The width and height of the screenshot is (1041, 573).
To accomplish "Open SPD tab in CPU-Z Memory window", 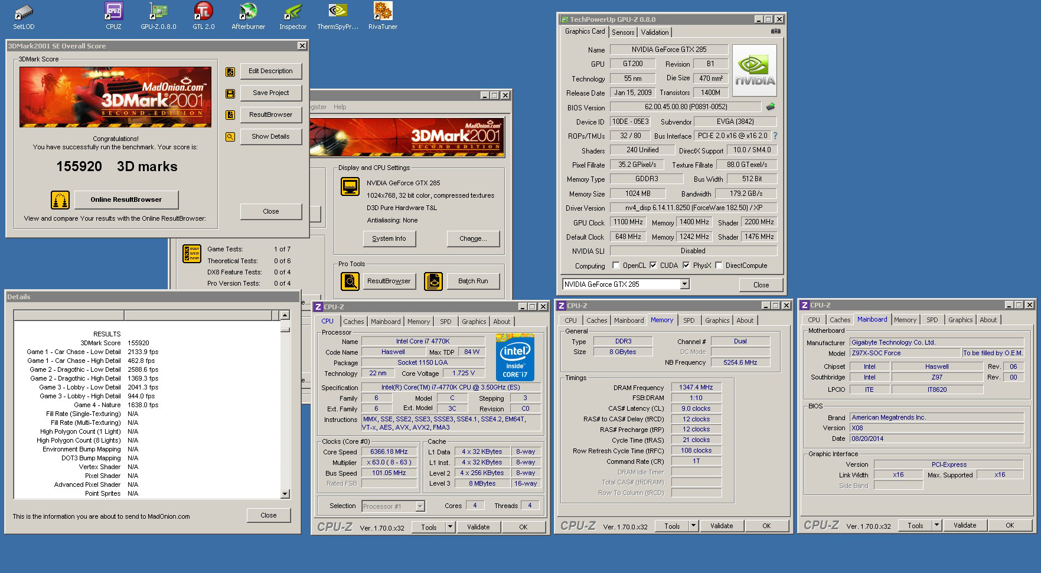I will (689, 320).
